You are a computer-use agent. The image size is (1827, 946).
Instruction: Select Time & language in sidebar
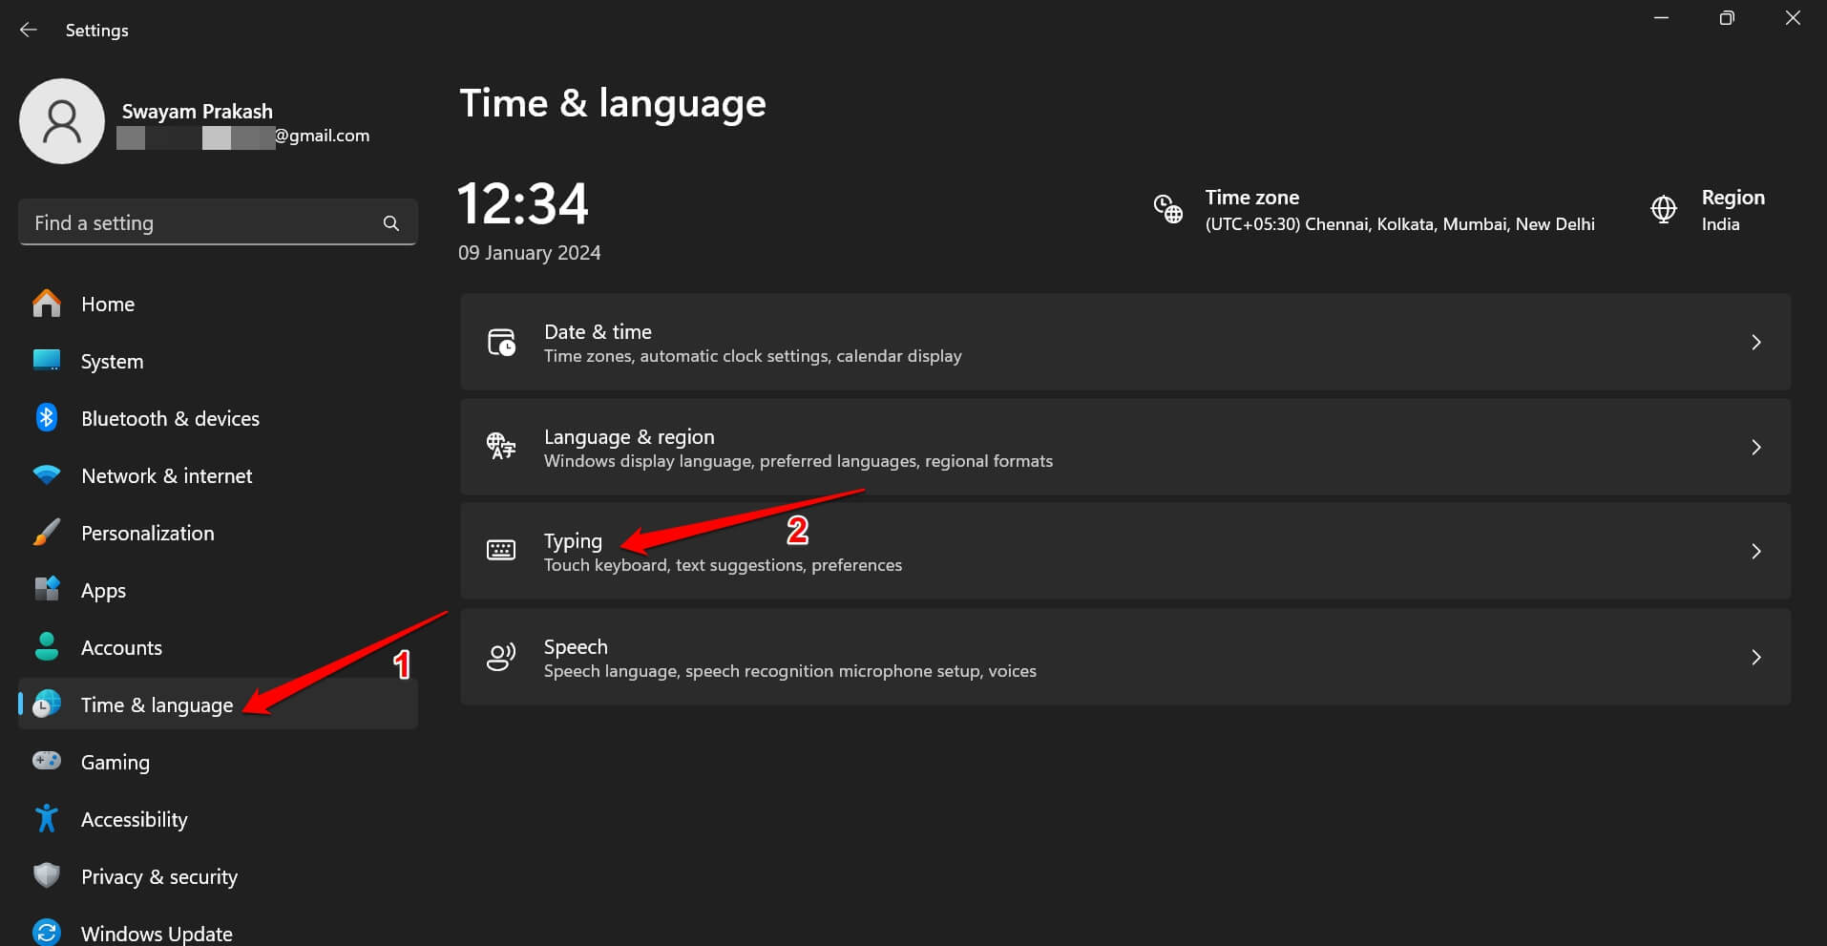pyautogui.click(x=157, y=704)
